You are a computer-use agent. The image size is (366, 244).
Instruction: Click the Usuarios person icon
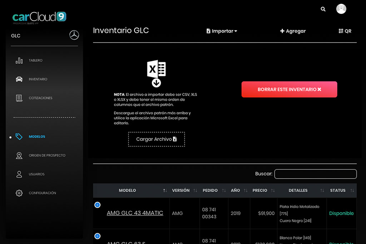coord(19,174)
